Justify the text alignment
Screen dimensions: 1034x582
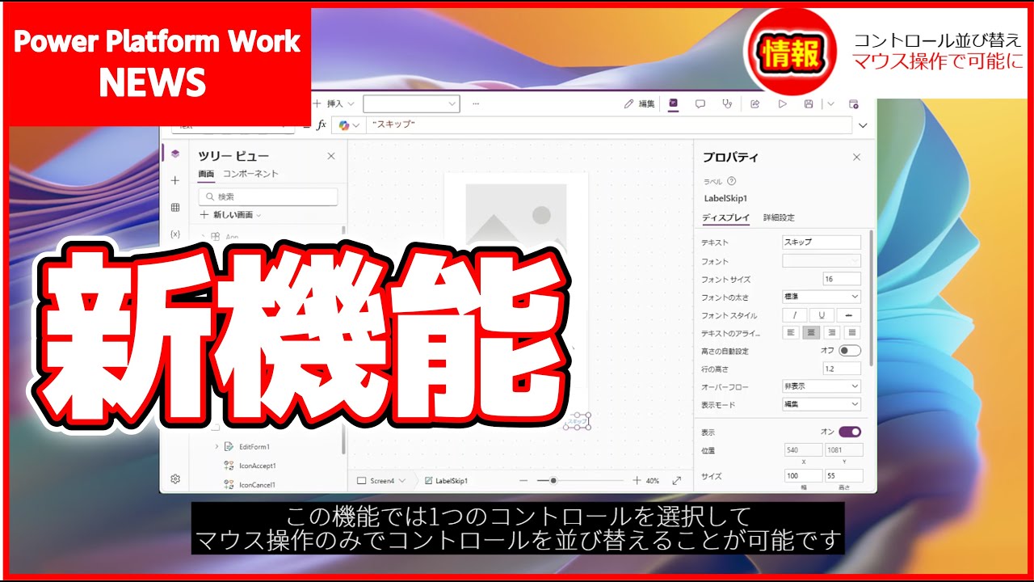851,332
